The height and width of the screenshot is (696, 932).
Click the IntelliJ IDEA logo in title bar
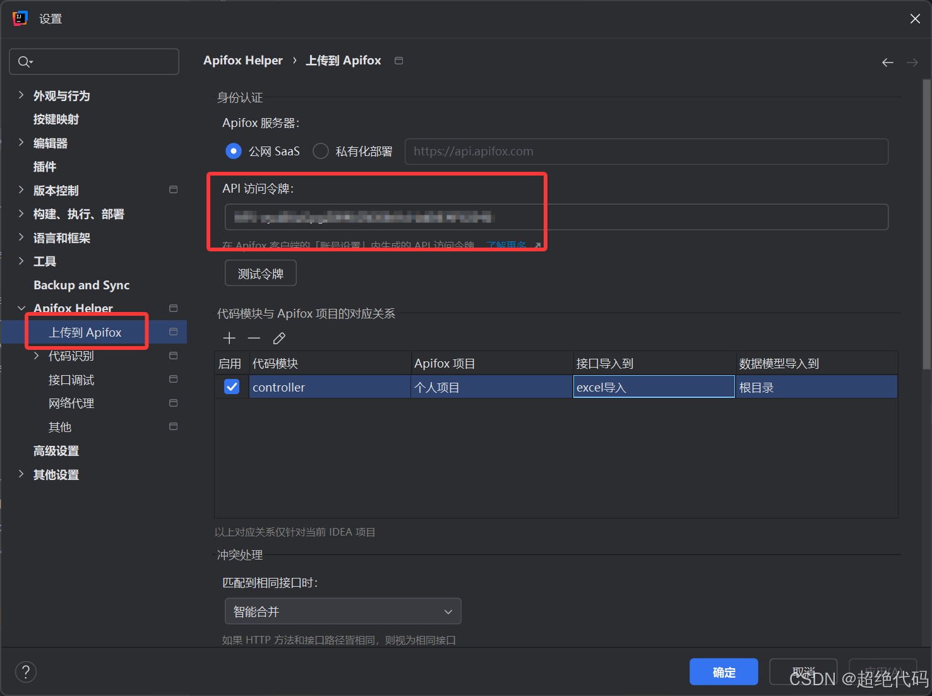(x=20, y=18)
